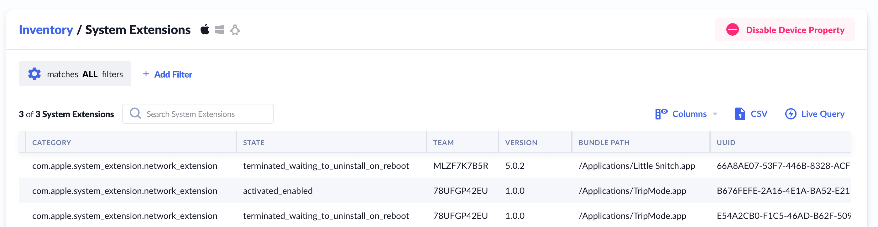This screenshot has width=878, height=227.
Task: Click the Columns eye-grid icon
Action: (x=661, y=114)
